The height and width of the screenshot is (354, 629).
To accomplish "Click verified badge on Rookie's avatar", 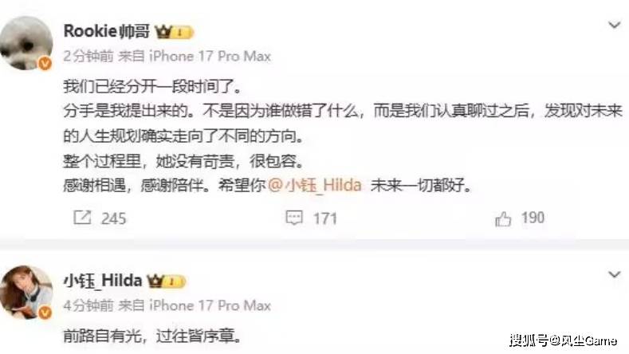I will [45, 63].
